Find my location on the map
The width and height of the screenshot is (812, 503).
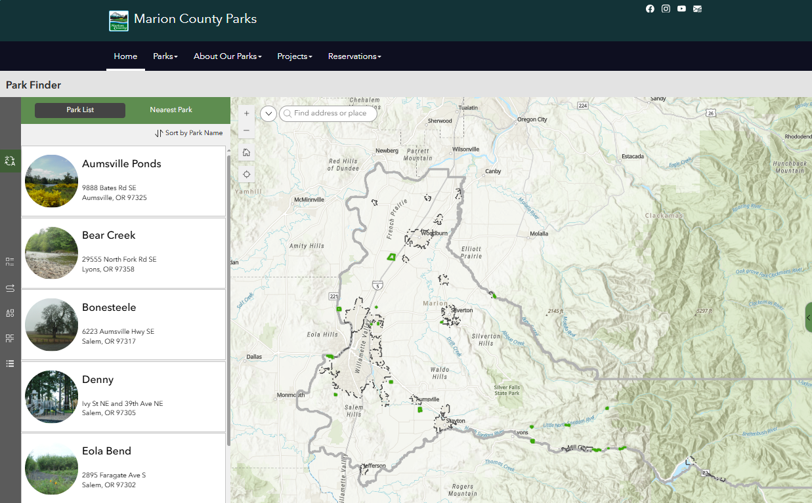246,174
